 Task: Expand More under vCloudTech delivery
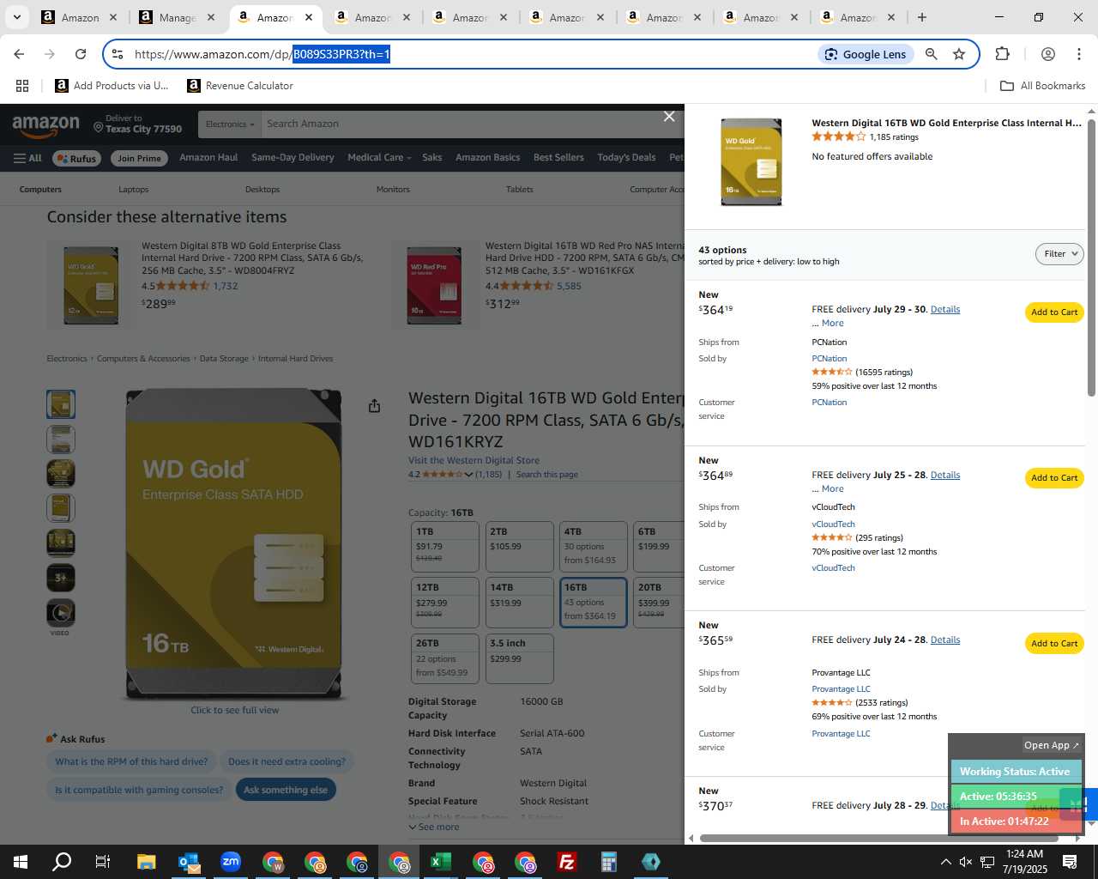pyautogui.click(x=832, y=489)
